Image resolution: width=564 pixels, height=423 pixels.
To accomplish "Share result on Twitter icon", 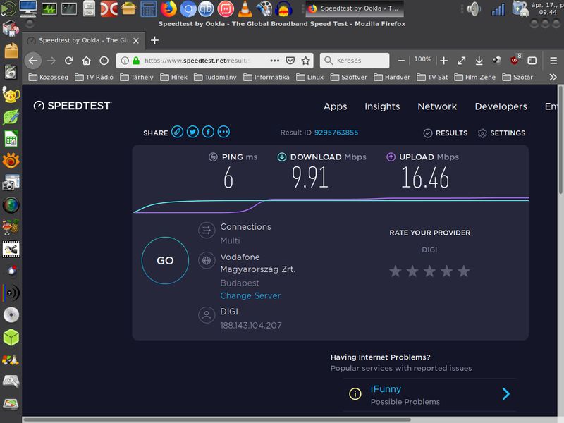I will tap(192, 132).
